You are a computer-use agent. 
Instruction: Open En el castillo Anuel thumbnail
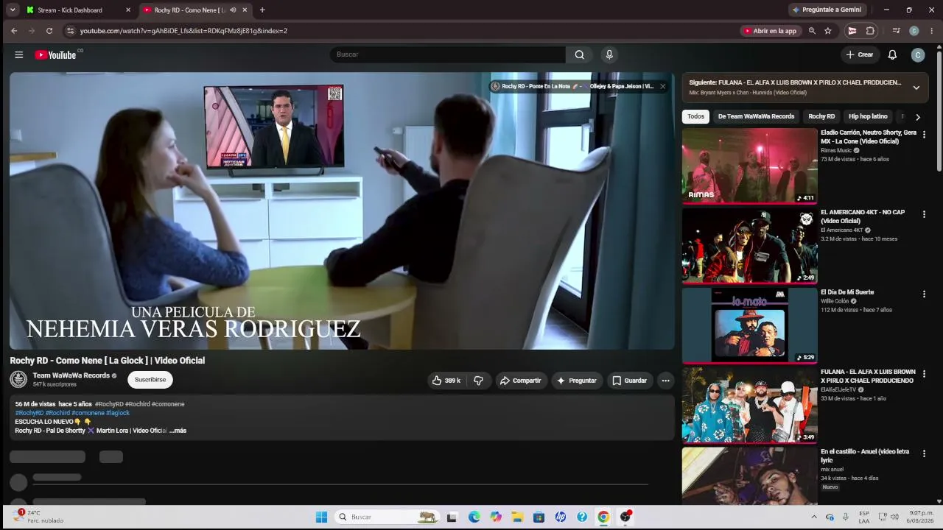(x=749, y=476)
